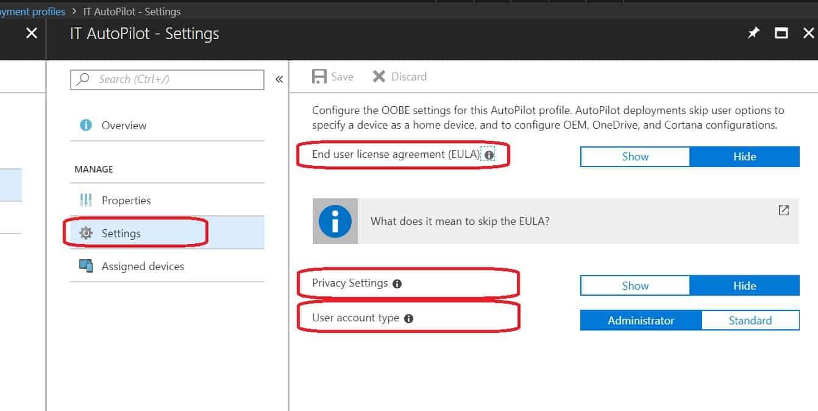
Task: Click the Discard X icon
Action: coord(379,76)
